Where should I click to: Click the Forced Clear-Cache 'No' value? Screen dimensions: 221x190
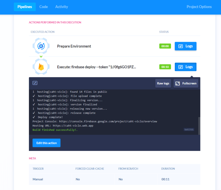point(78,179)
